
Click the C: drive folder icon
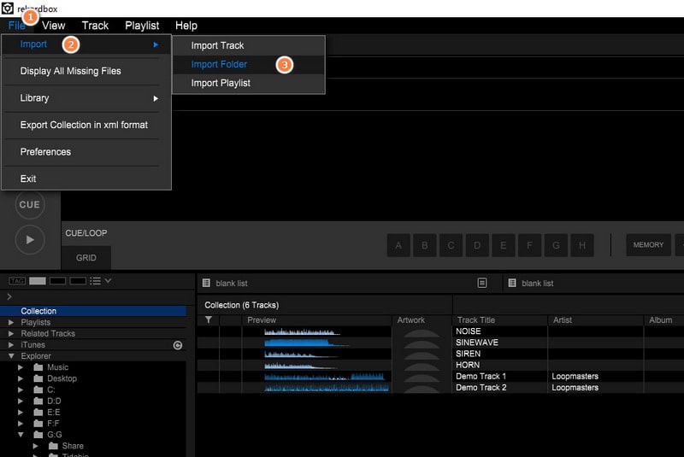38,390
